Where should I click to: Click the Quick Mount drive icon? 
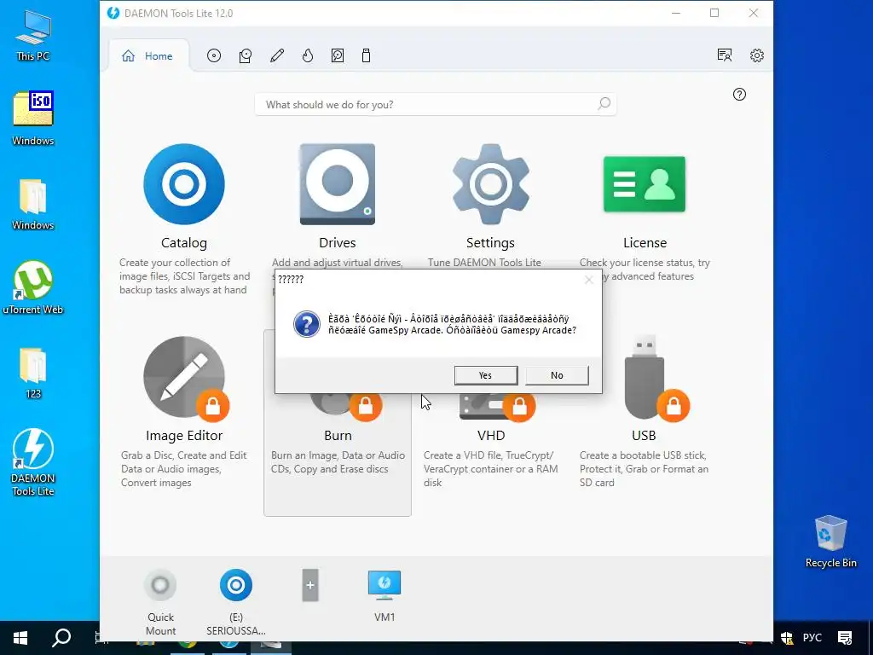coord(160,585)
